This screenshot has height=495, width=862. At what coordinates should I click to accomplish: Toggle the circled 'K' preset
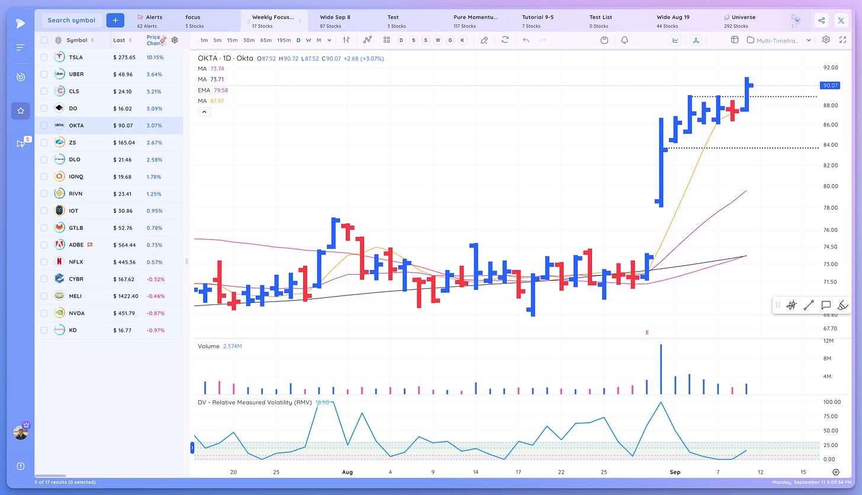[x=462, y=40]
